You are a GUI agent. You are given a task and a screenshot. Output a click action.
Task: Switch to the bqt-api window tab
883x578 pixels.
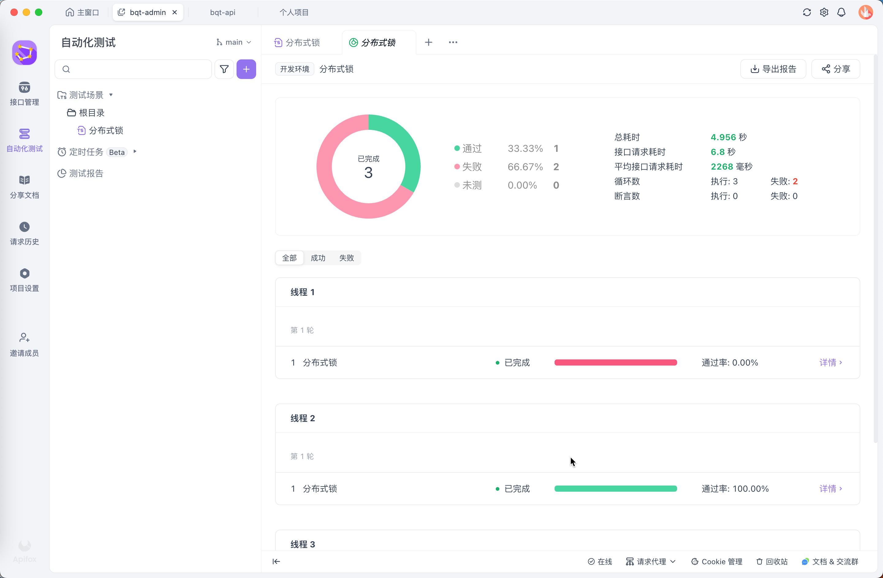click(x=223, y=13)
